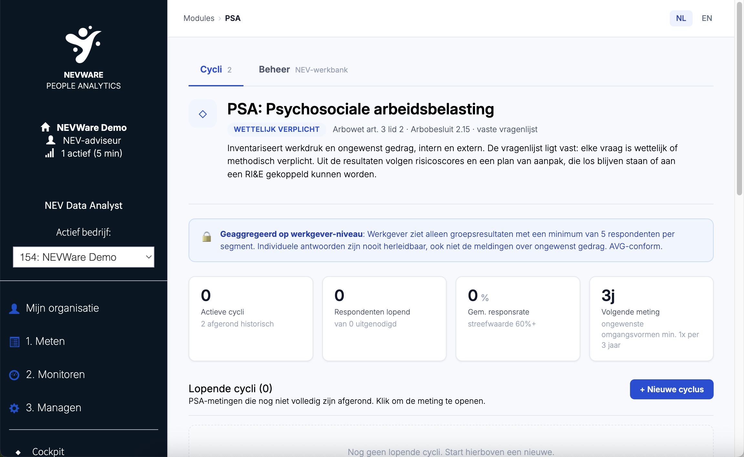
Task: Click the bar chart icon beside 1 actief
Action: tap(50, 153)
